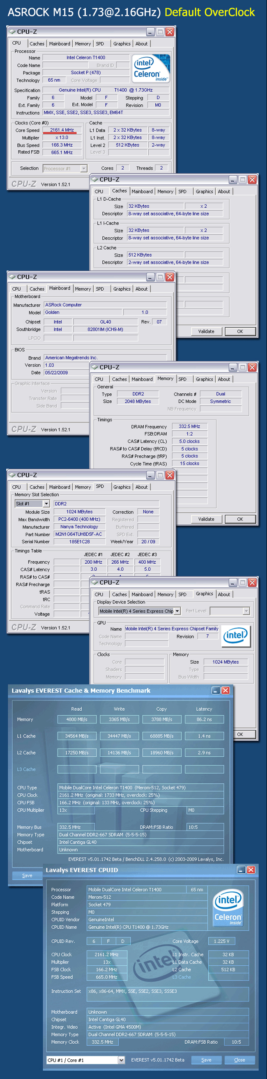Click the L2 Cache Latency value '2.9 ns'
This screenshot has height=1079, width=267.
[x=204, y=753]
